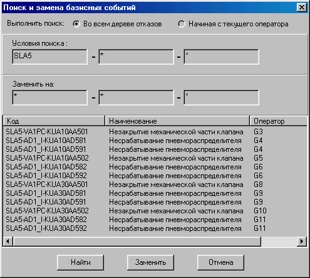Click the third search condition field
This screenshot has height=278, width=310.
pyautogui.click(x=221, y=56)
